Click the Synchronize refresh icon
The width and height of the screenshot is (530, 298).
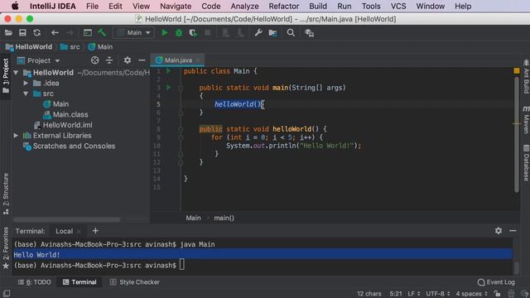coord(36,33)
